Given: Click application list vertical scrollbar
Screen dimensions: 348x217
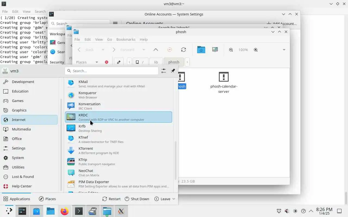Looking at the screenshot, I should pyautogui.click(x=175, y=160).
